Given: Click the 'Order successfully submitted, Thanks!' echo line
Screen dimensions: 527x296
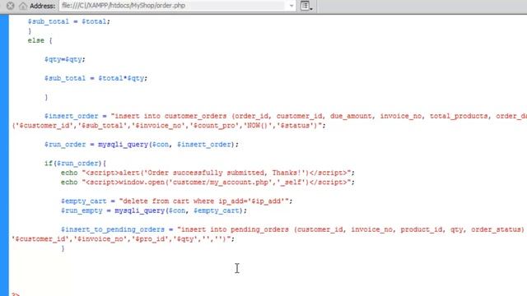Looking at the screenshot, I should point(208,173).
